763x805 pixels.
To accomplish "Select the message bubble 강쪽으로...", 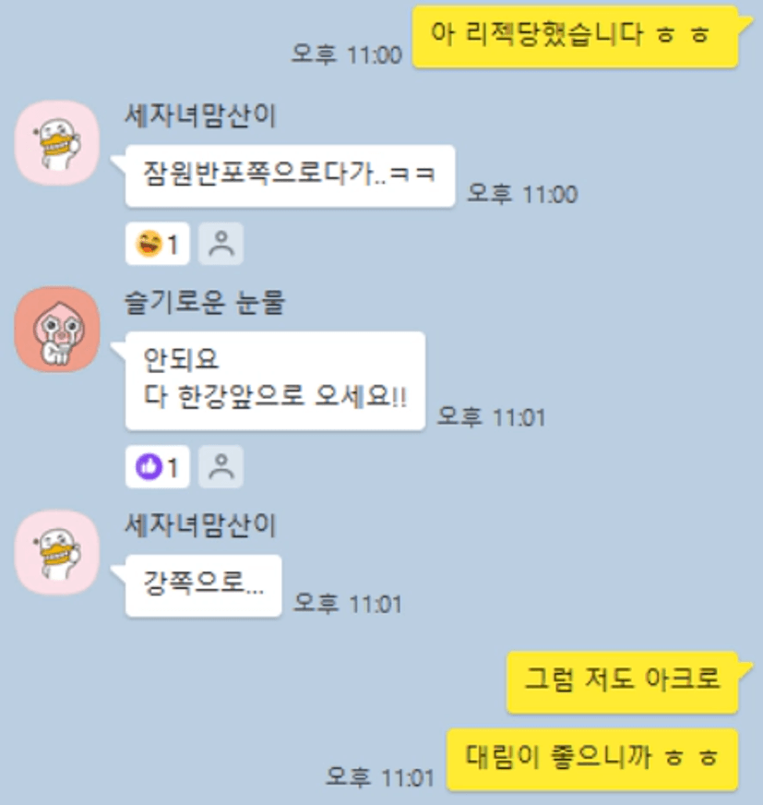I will coord(204,586).
